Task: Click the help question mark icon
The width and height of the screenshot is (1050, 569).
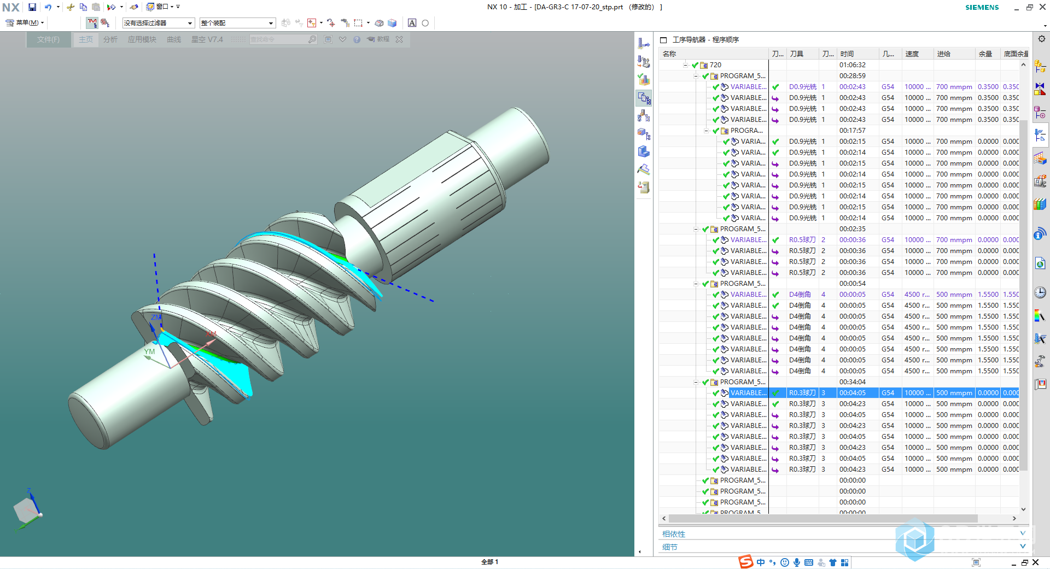Action: click(357, 39)
